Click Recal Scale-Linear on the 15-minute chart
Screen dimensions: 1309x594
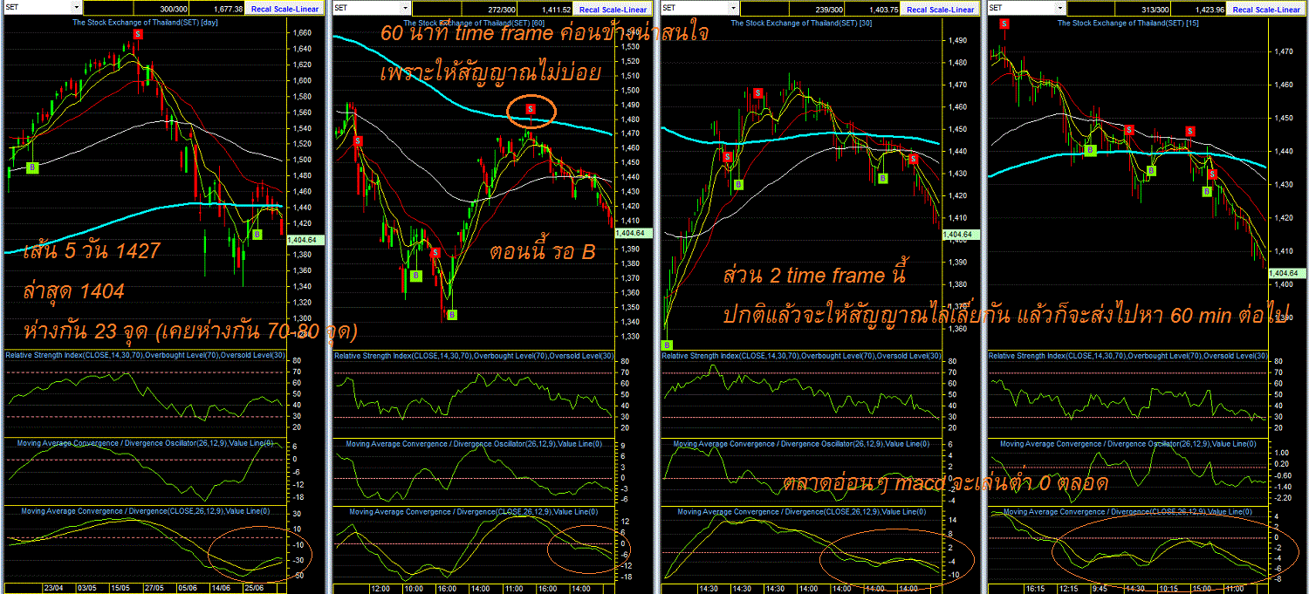(1268, 9)
